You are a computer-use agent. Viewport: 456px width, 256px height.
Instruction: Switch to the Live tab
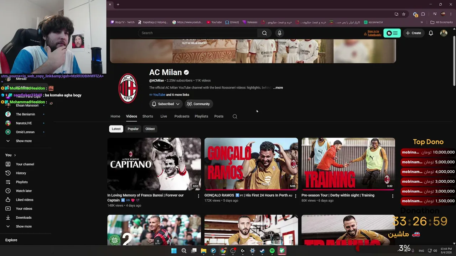[x=164, y=116]
